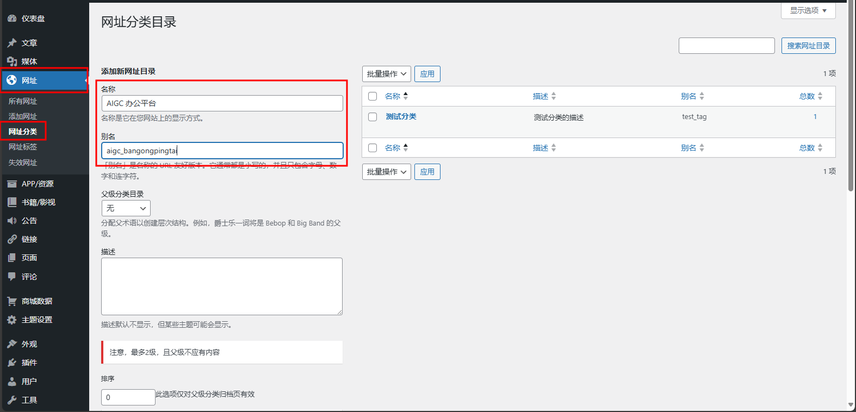Click sort arrows beside bottom 别名 footer
This screenshot has height=412, width=856.
click(702, 148)
